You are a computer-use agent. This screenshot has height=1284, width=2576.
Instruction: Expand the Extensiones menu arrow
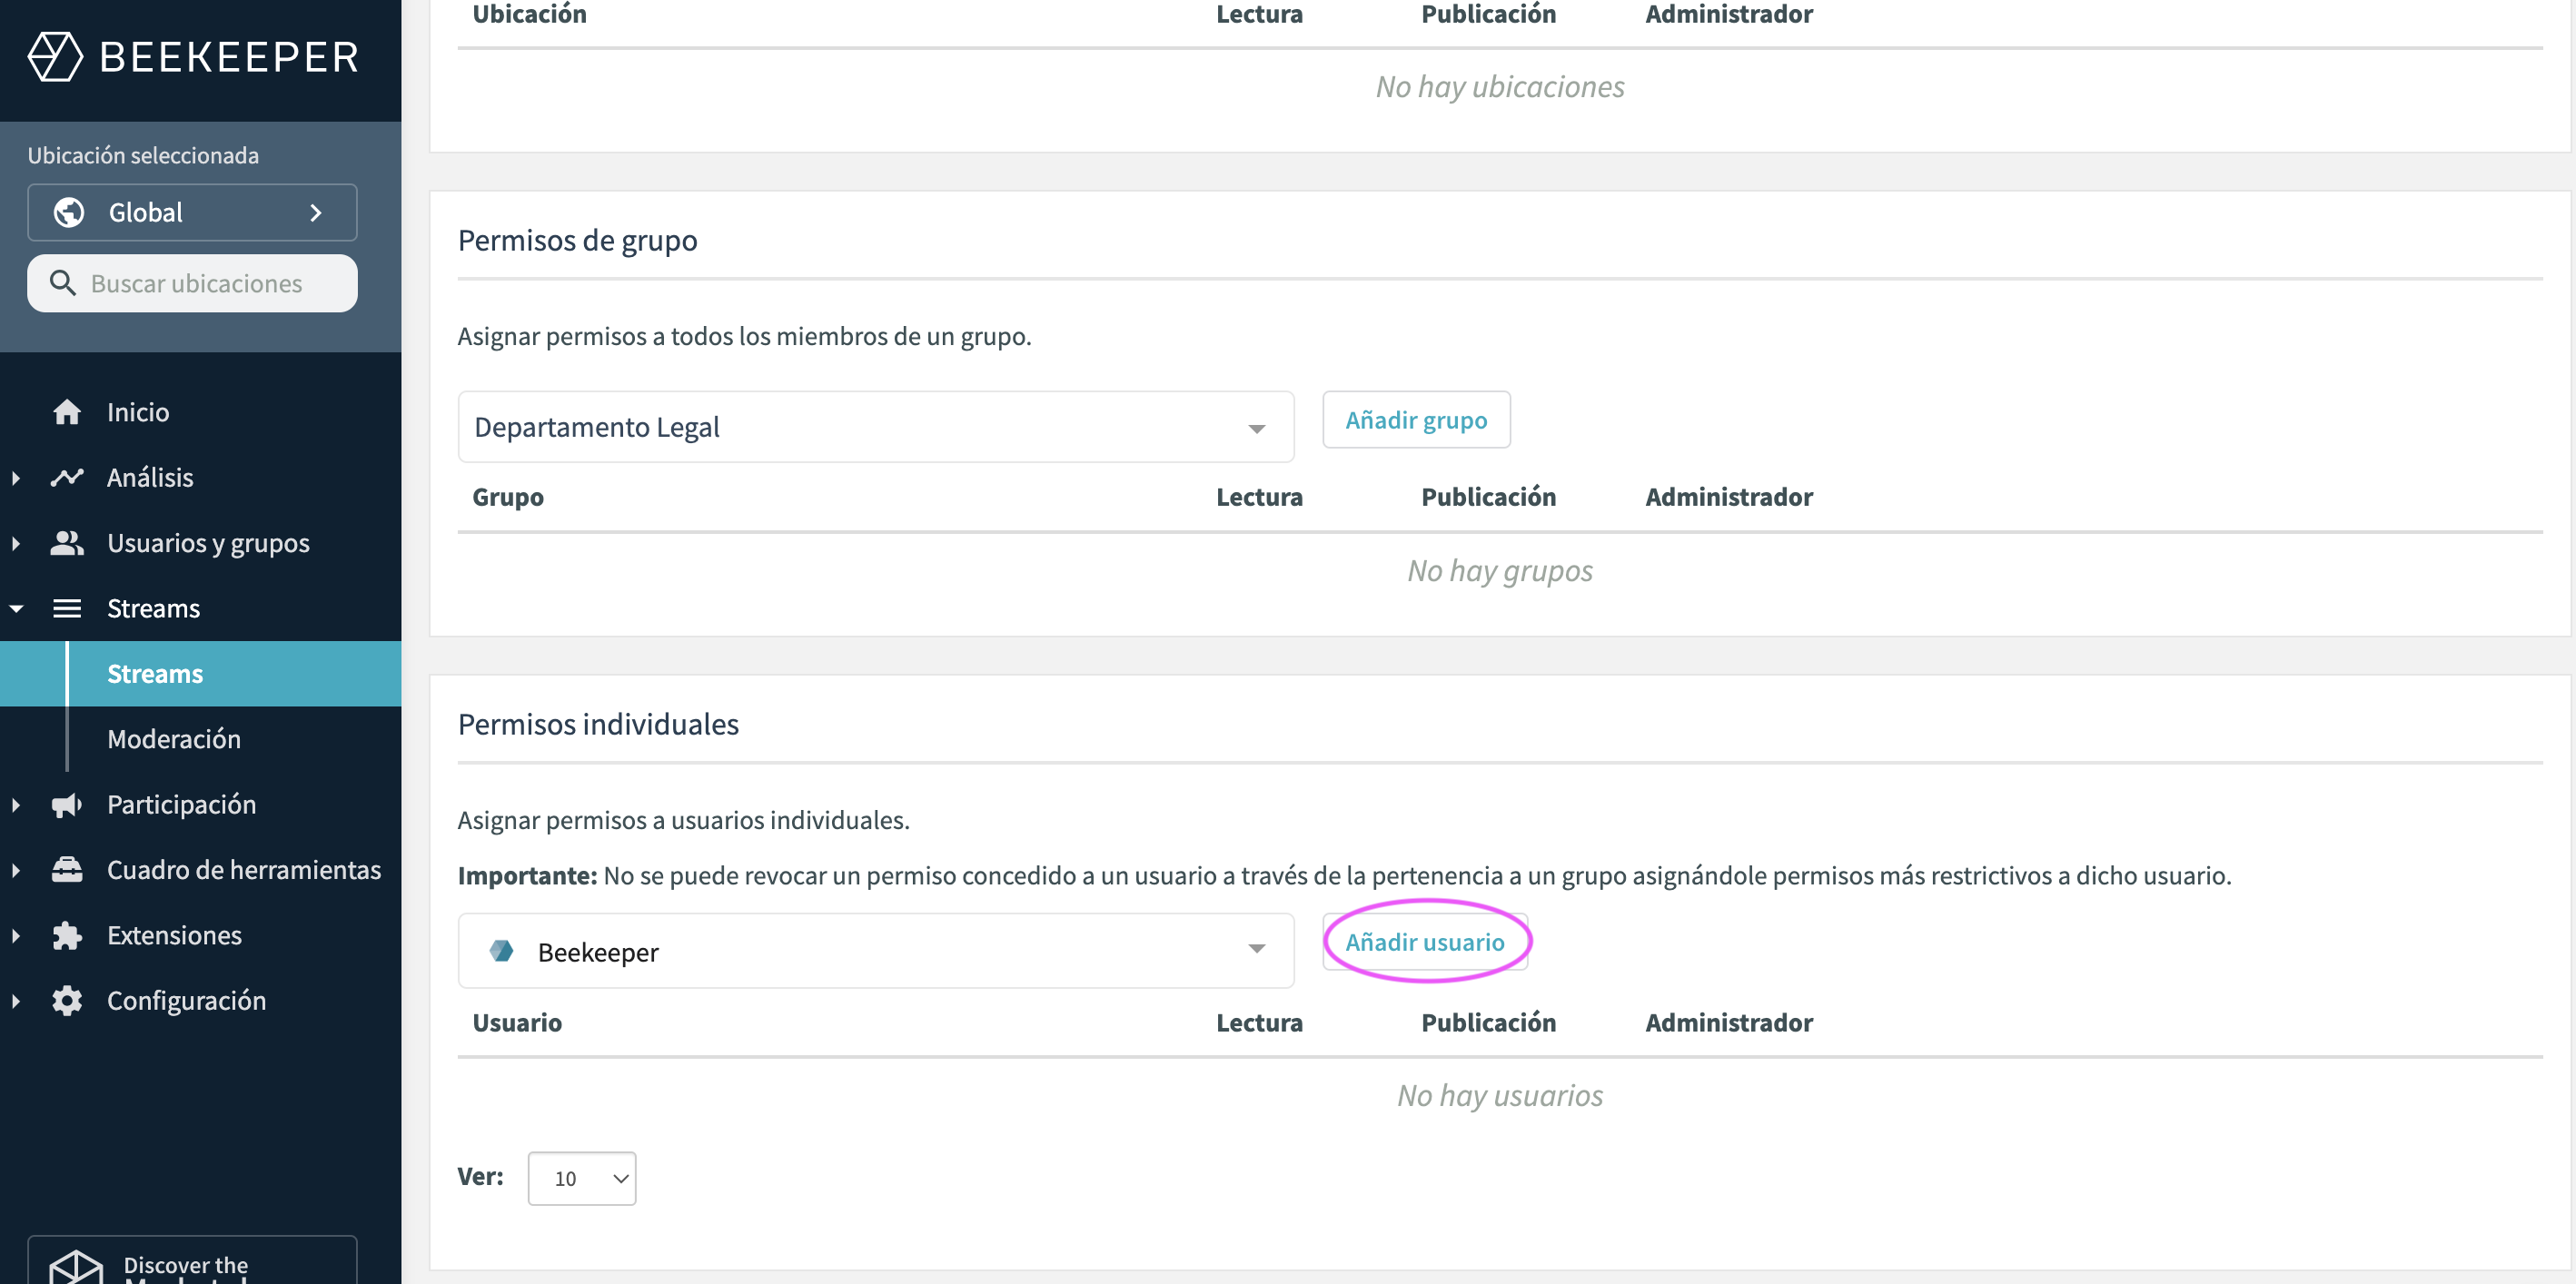coord(16,935)
